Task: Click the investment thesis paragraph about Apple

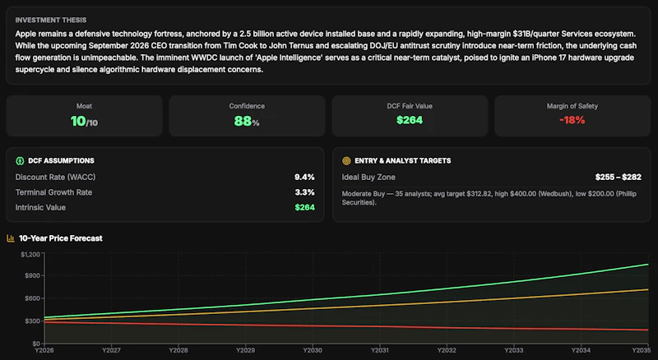Action: click(326, 52)
